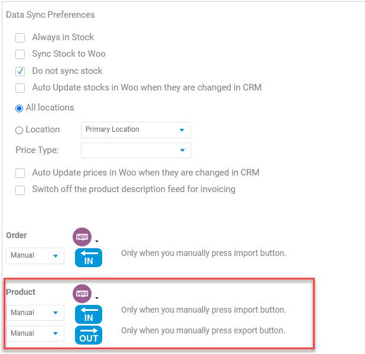This screenshot has height=354, width=365.
Task: Click the Order IN import icon
Action: point(89,258)
